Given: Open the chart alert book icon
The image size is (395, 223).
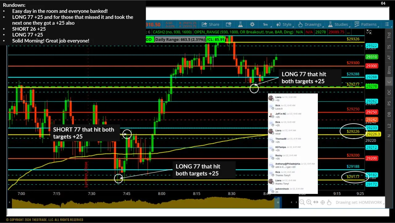Looking at the screenshot, I should (228, 24).
